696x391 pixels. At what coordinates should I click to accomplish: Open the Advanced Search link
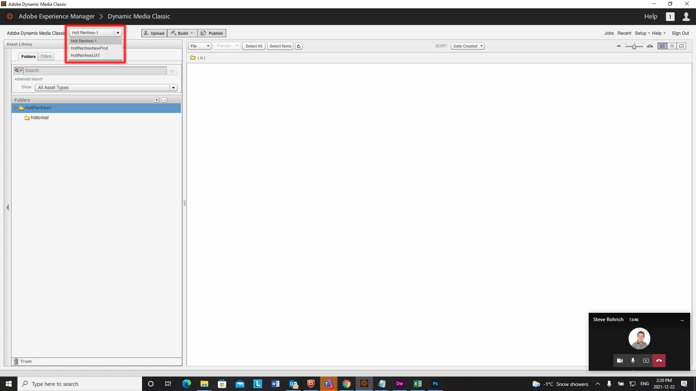pos(29,79)
